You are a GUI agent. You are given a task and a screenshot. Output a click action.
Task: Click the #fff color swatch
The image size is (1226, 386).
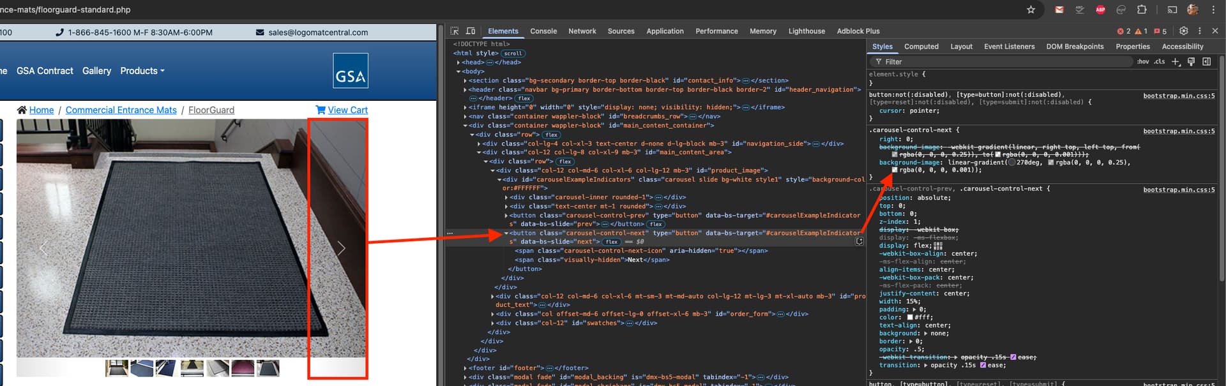(911, 317)
